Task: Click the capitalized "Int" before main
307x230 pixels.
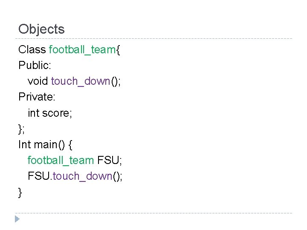Action: (x=24, y=144)
